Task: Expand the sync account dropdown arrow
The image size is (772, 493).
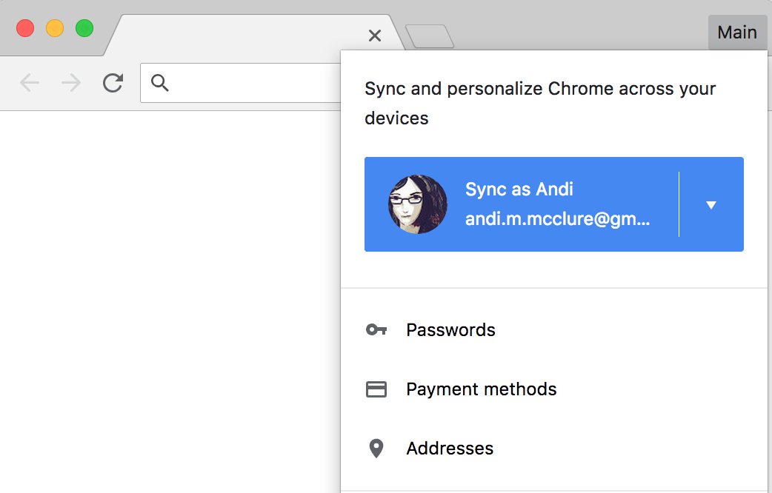Action: tap(711, 205)
